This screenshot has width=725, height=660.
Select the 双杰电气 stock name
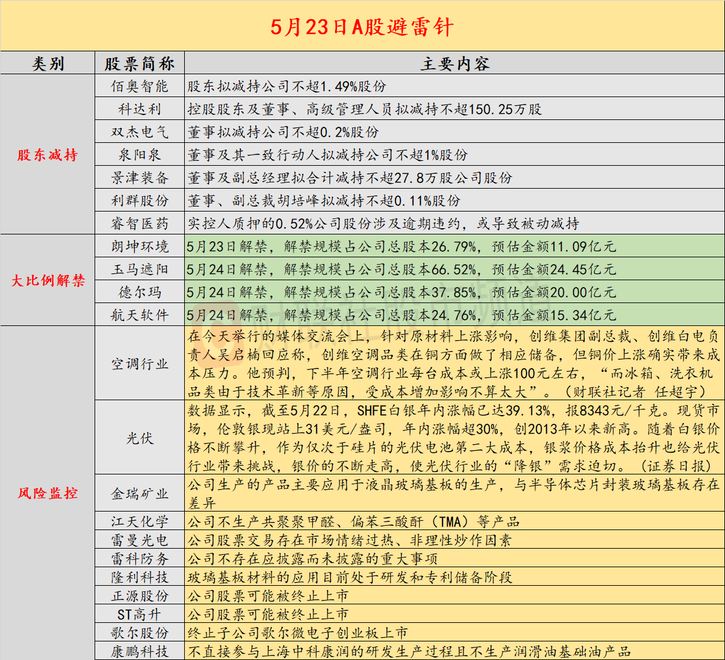pos(140,131)
